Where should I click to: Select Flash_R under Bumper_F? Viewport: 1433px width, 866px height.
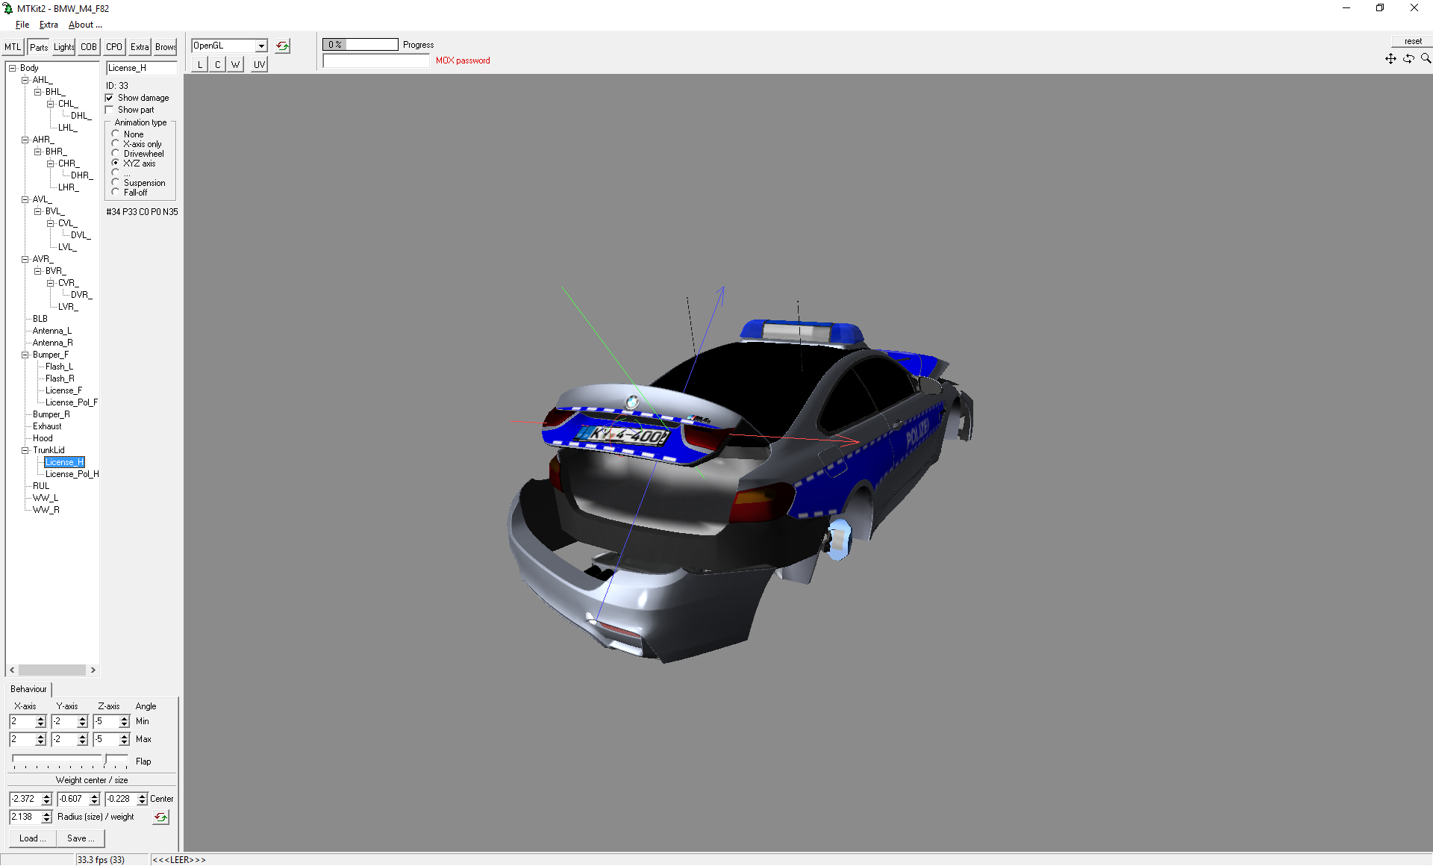[x=60, y=379]
